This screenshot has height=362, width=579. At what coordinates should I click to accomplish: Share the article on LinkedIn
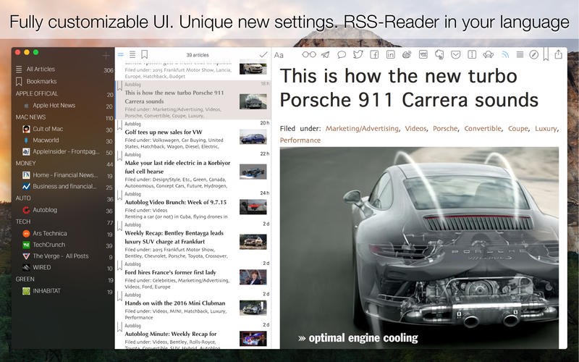(390, 55)
